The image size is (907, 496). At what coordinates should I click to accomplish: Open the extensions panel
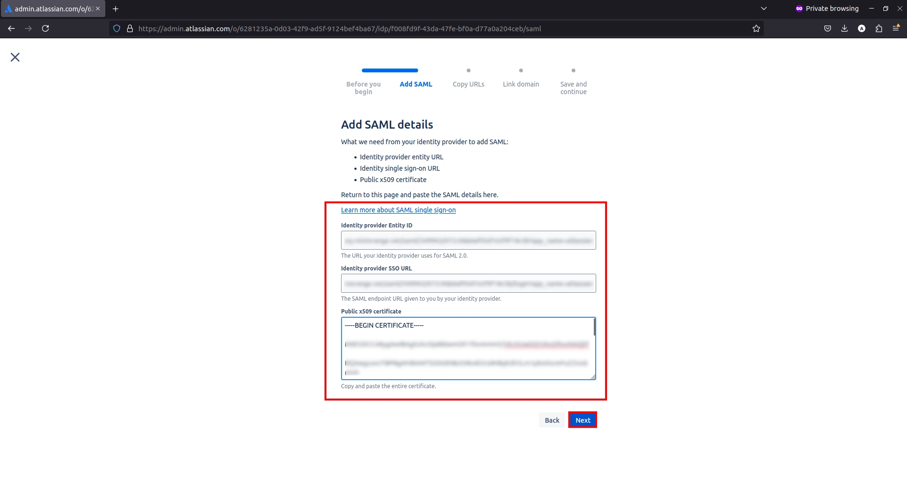pyautogui.click(x=879, y=28)
